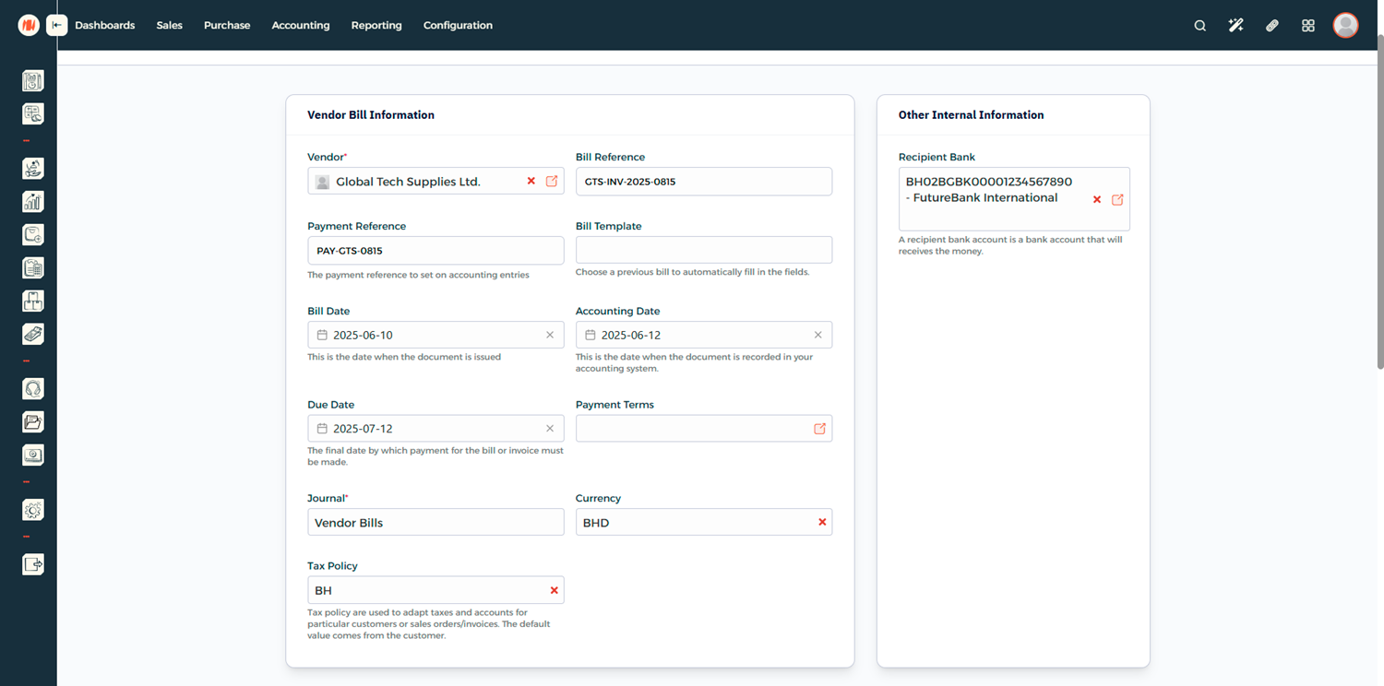Clear the Bill Date value
This screenshot has width=1384, height=686.
click(x=550, y=335)
